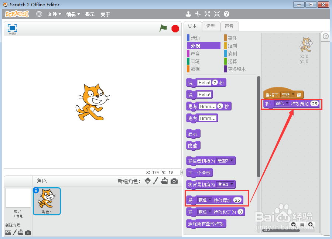Paint a new backdrop

(x=14, y=232)
